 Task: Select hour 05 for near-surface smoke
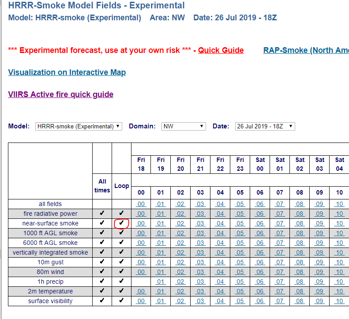[x=240, y=224]
